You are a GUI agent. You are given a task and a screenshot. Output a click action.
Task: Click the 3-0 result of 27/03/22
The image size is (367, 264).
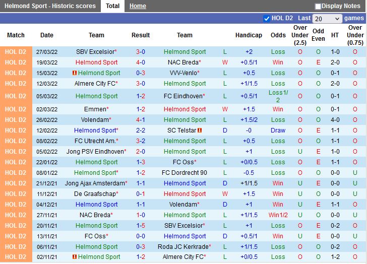[x=141, y=52]
